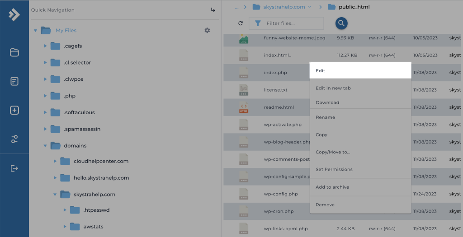The width and height of the screenshot is (463, 237).
Task: Click the refresh file list icon
Action: [241, 23]
